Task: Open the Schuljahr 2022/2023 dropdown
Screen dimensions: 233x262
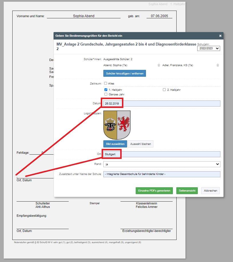Action: point(208,48)
